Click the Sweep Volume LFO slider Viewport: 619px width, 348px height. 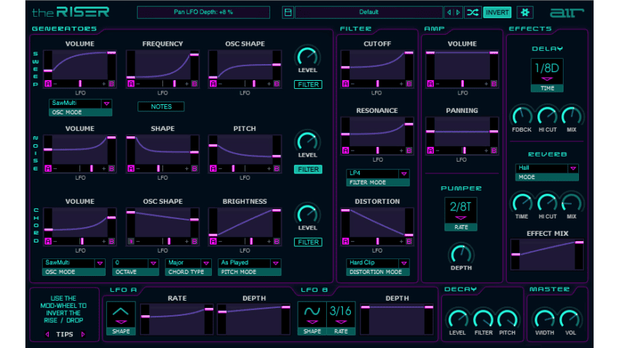(x=80, y=84)
